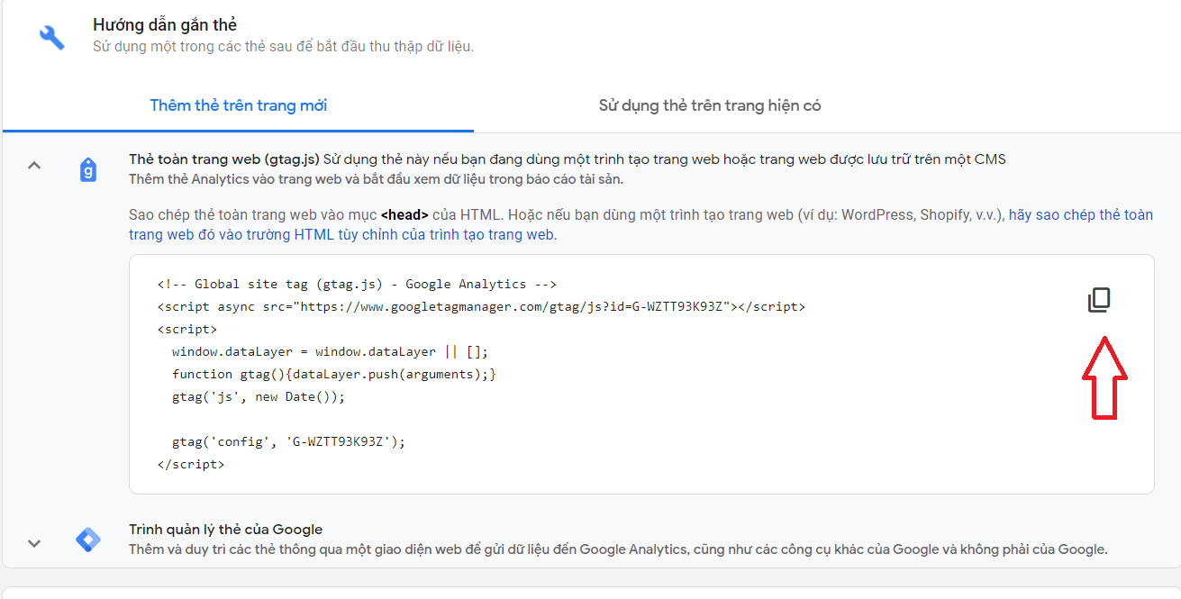Click the Trình quản lý thẻ của Google title
1181x599 pixels.
[225, 530]
